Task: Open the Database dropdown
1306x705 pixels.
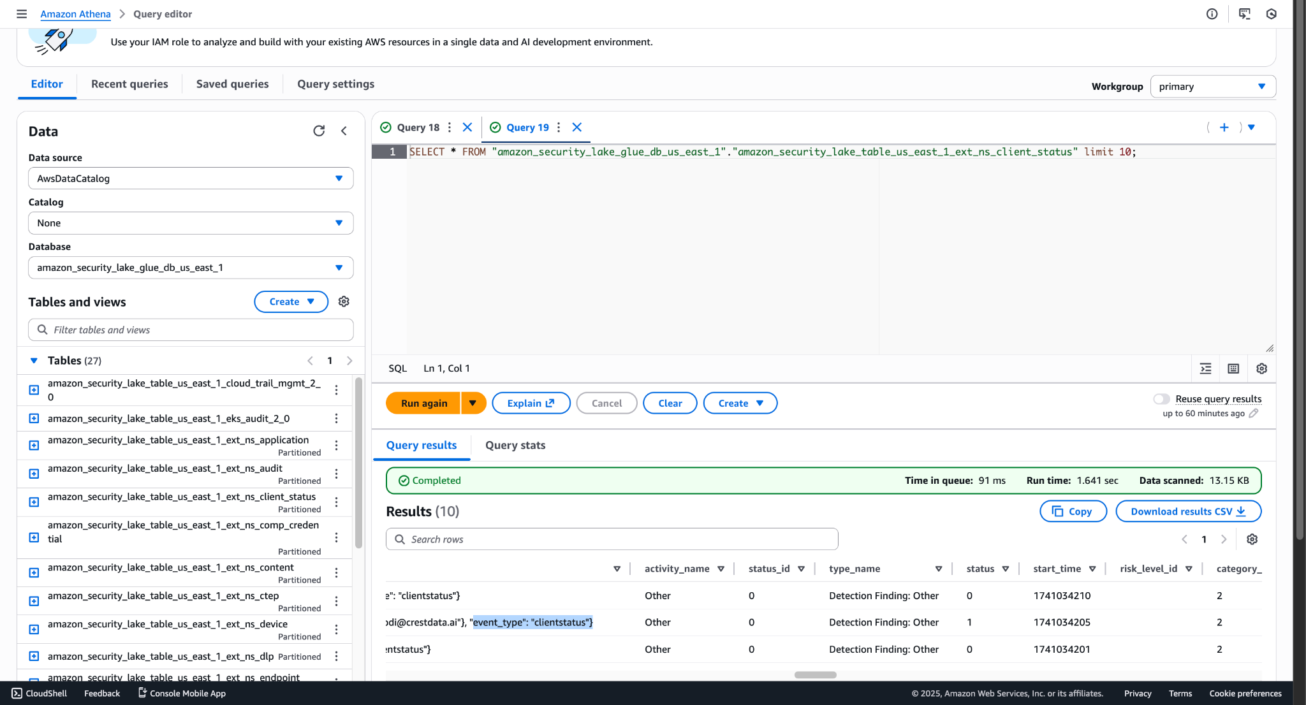Action: (x=191, y=268)
